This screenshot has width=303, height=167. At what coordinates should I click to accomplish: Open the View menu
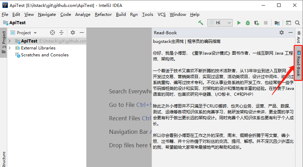click(29, 14)
